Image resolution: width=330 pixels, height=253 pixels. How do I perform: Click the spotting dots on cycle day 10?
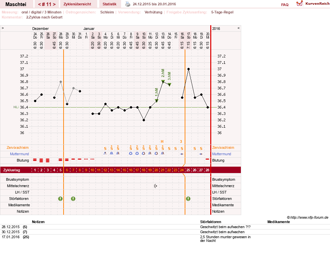tap(93, 159)
